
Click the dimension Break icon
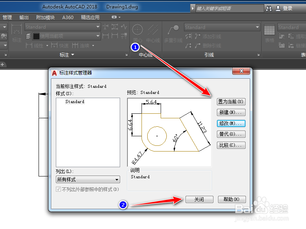pos(106,27)
